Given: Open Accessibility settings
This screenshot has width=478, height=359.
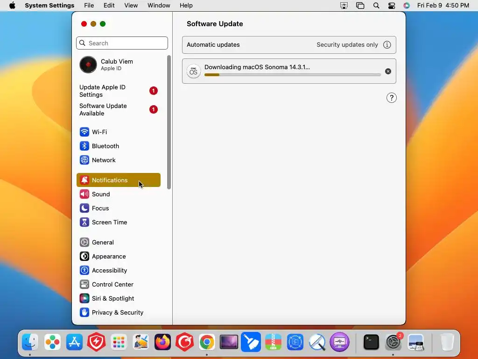Looking at the screenshot, I should [118, 271].
